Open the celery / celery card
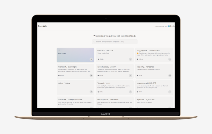This screenshot has height=134, width=212. (75, 88)
